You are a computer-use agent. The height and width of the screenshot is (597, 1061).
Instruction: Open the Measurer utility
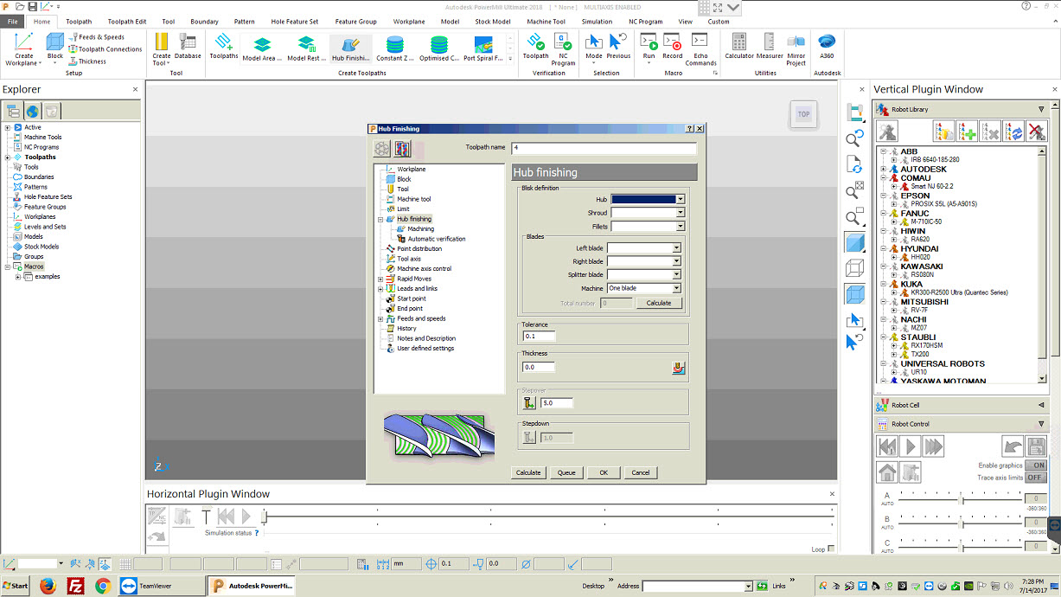coord(770,47)
